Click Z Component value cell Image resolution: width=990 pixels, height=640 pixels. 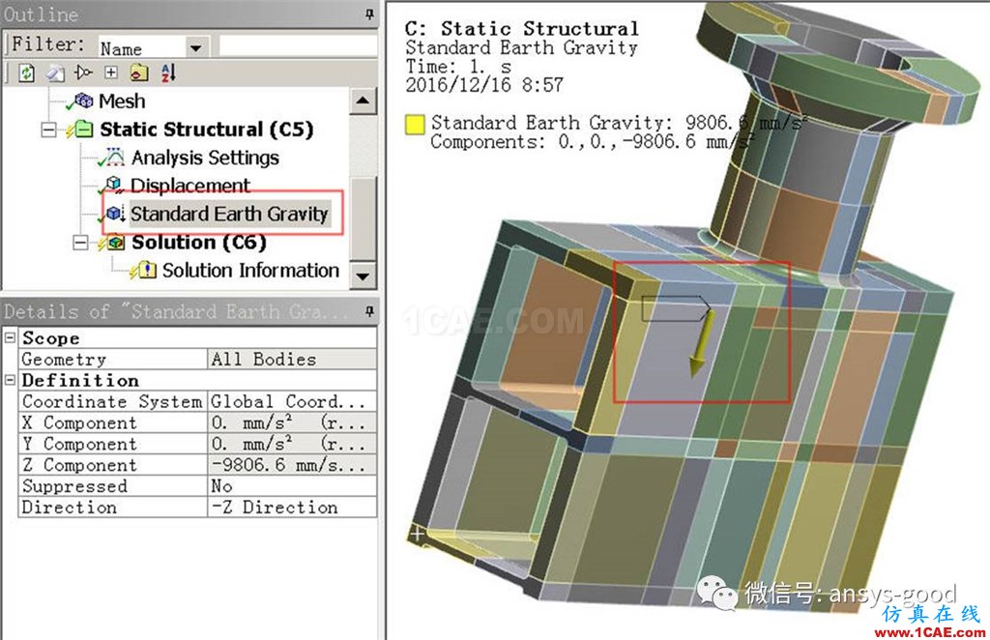pos(292,465)
